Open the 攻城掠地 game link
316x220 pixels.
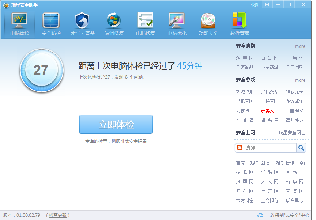245,92
